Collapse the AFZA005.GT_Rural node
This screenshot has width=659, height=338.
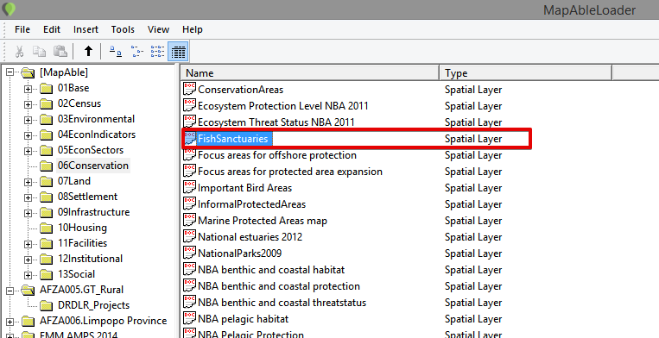tap(10, 291)
